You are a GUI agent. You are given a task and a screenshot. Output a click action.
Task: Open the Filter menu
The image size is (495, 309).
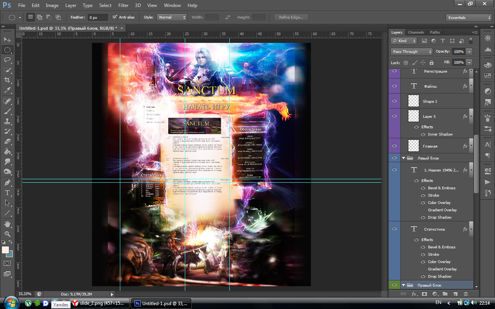123,5
